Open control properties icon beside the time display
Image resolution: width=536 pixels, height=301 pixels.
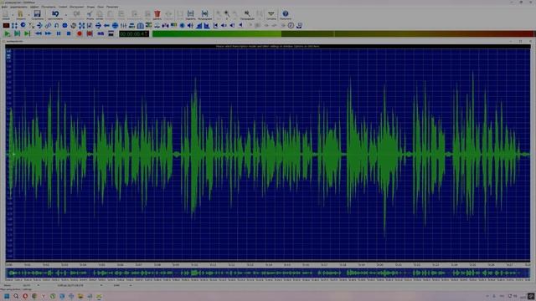(x=111, y=33)
